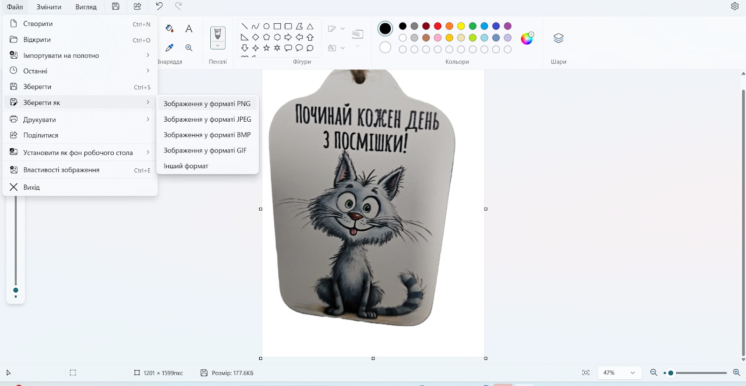
Task: Open the Layers panel icon
Action: 559,38
